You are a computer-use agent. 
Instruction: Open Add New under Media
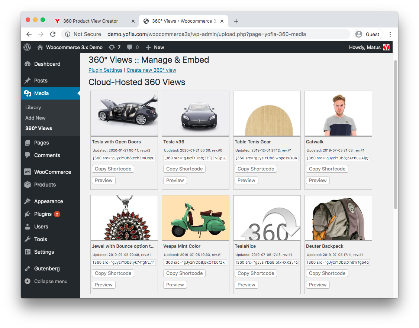coord(35,118)
